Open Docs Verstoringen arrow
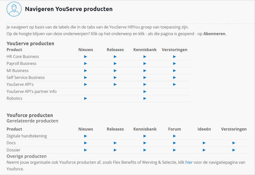 234,143
